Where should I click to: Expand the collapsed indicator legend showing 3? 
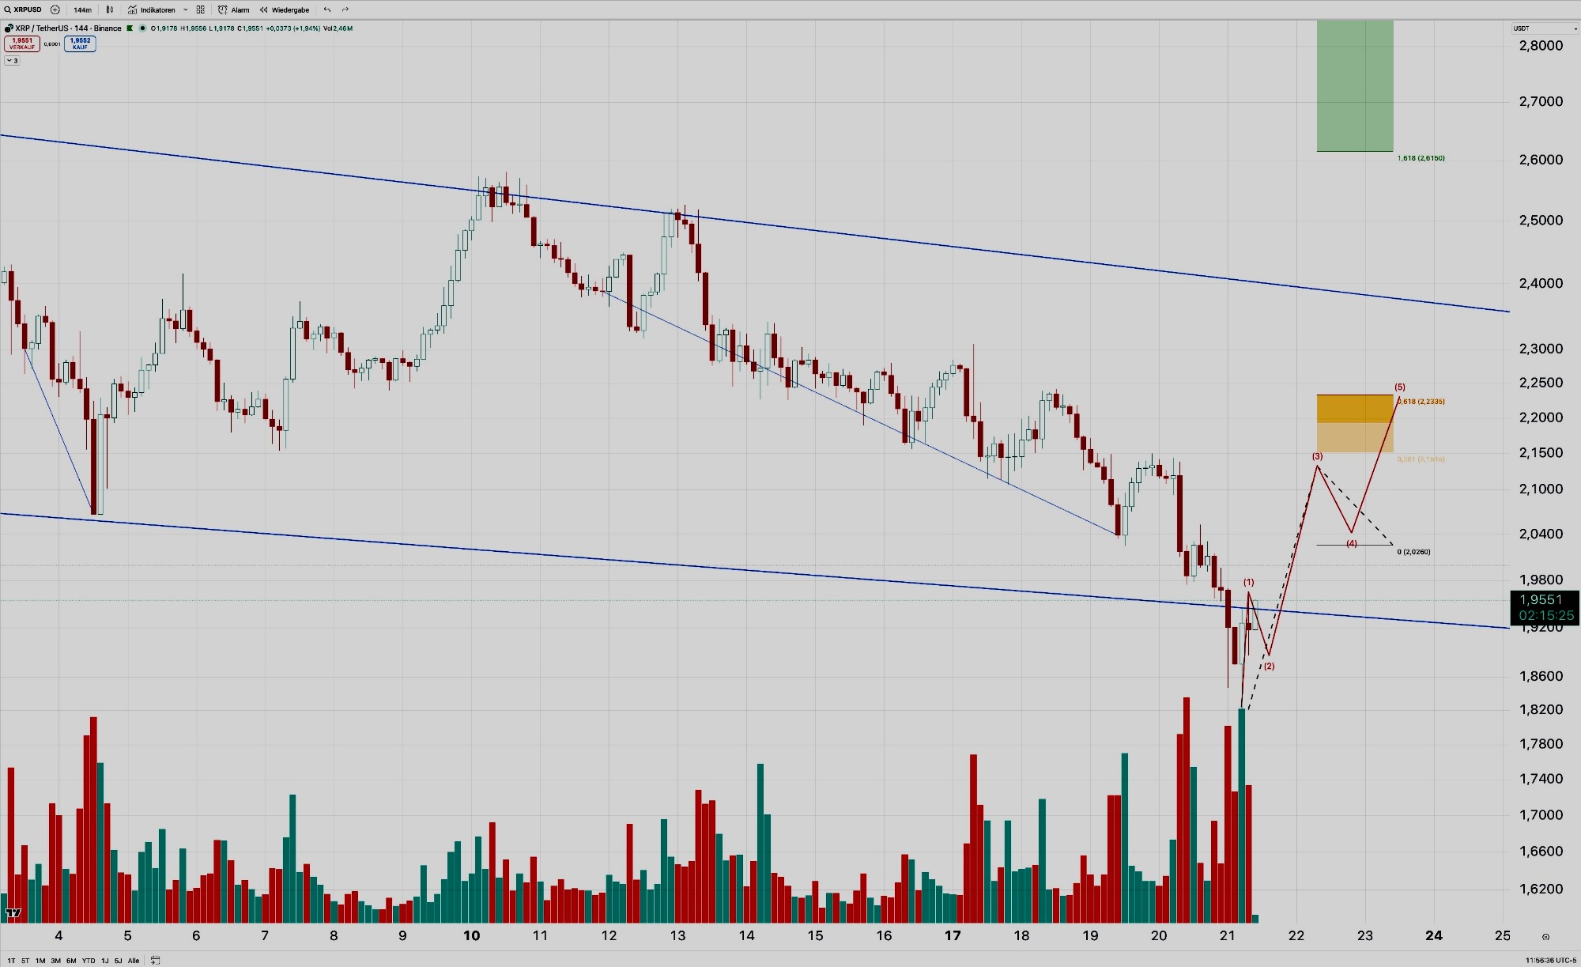(x=12, y=61)
